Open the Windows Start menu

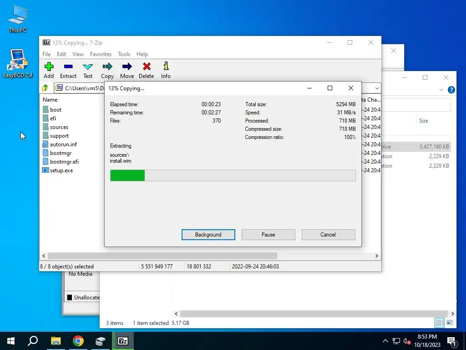coord(11,341)
